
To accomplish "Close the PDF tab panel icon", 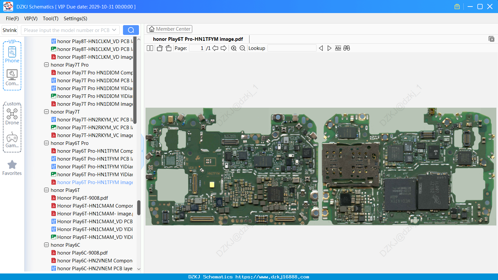I will (x=491, y=39).
